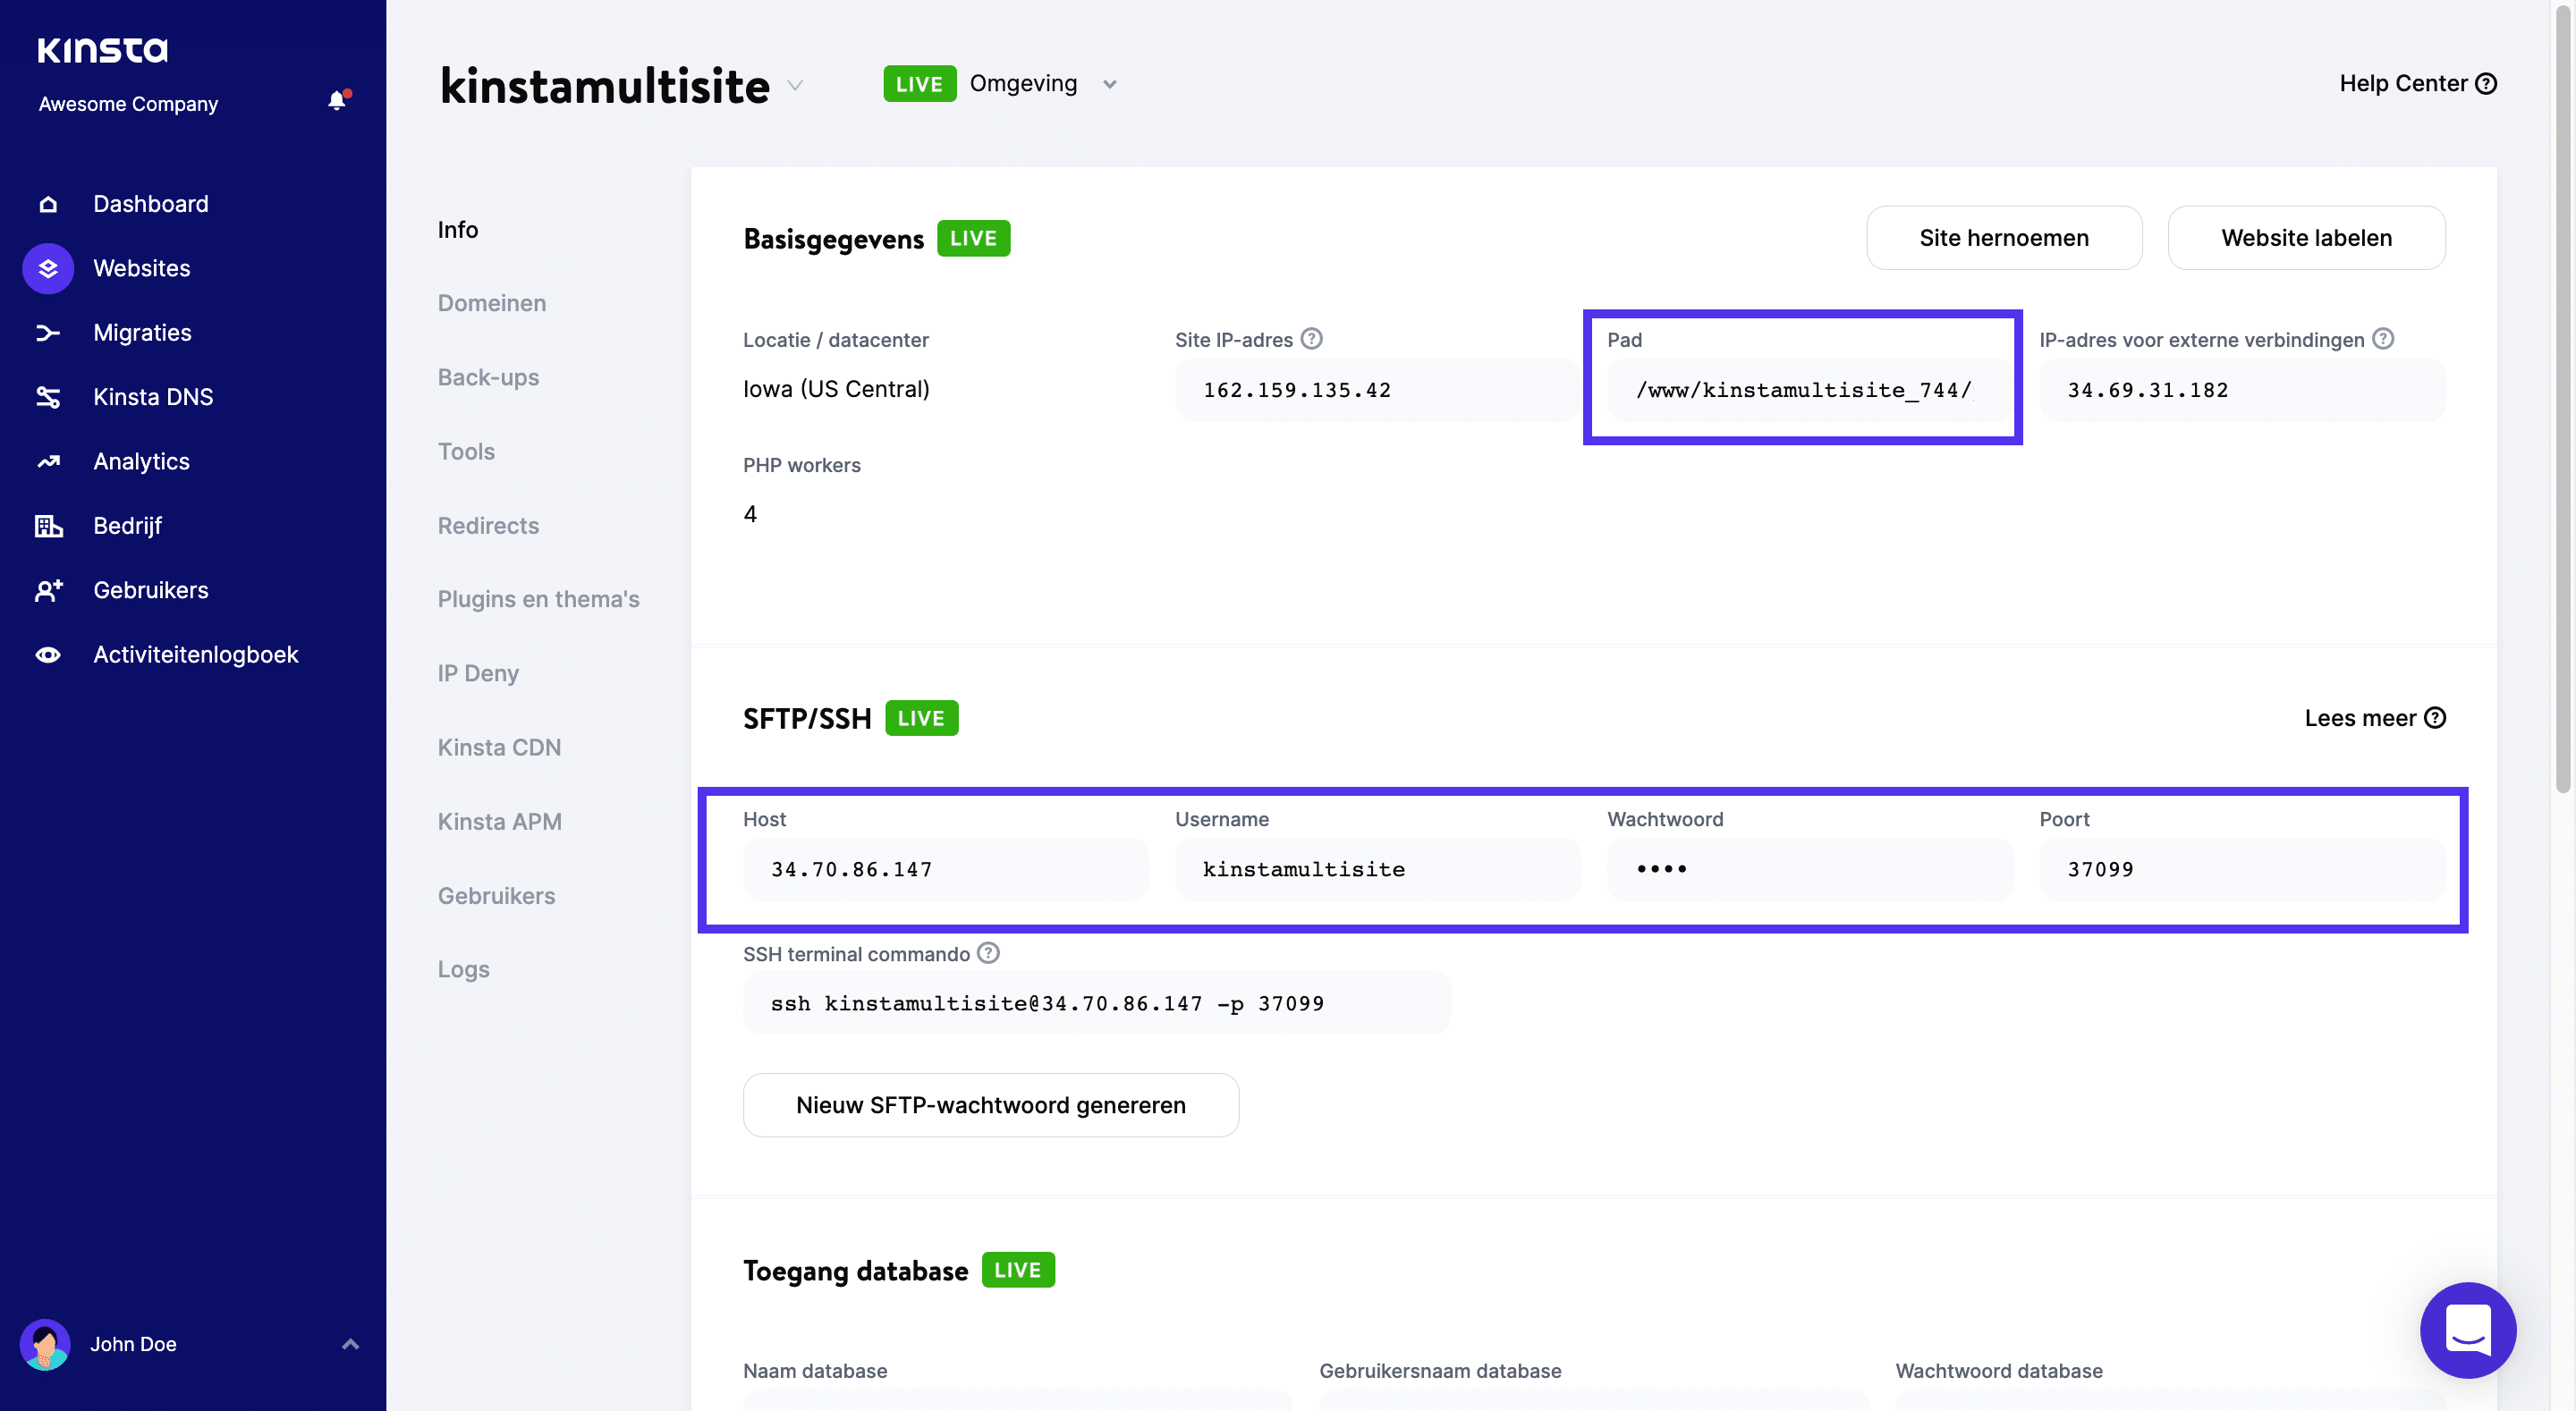Go to Websites section

tap(141, 268)
